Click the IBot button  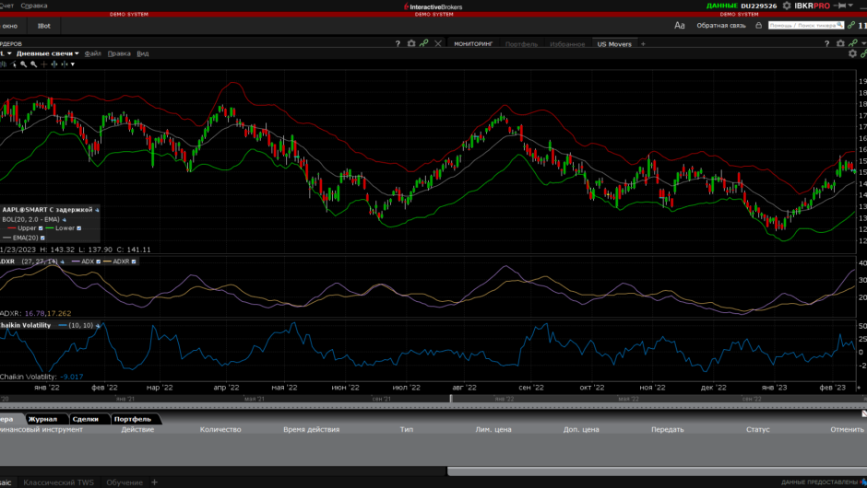pyautogui.click(x=44, y=26)
